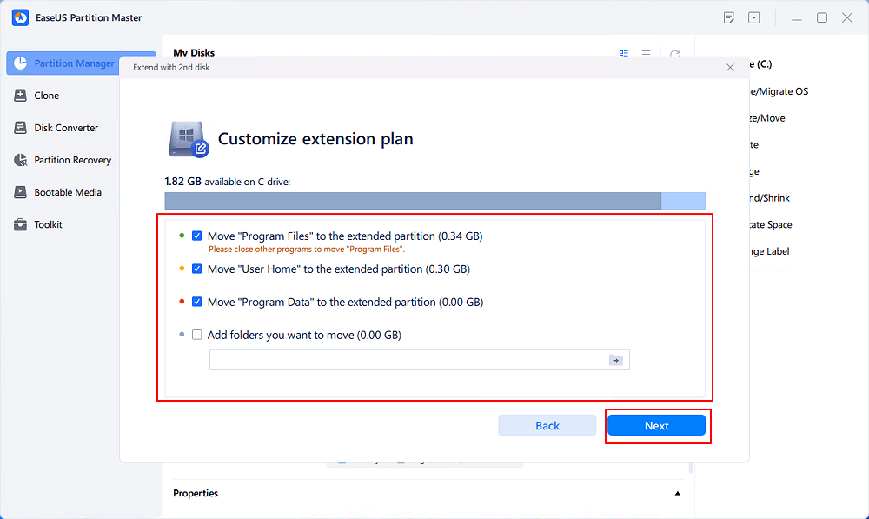Screen dimensions: 869x519
Task: Click the folder browse arrow icon
Action: 616,360
